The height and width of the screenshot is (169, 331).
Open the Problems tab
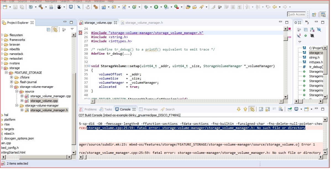tap(88, 109)
